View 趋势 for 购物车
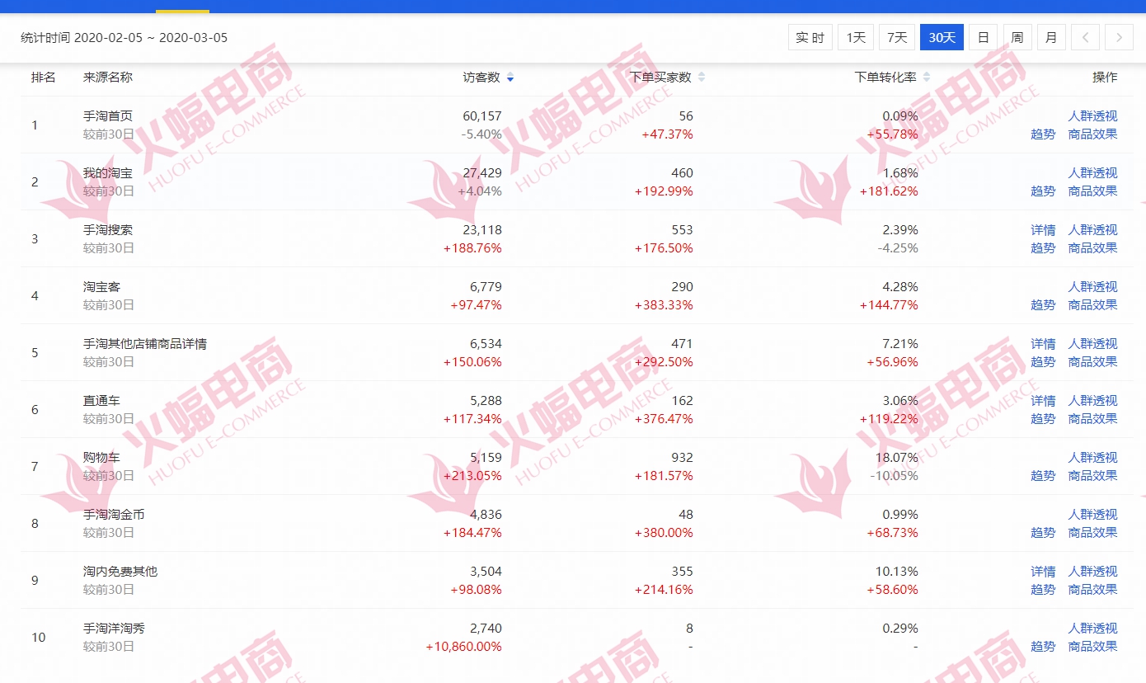This screenshot has width=1146, height=683. coord(1043,476)
